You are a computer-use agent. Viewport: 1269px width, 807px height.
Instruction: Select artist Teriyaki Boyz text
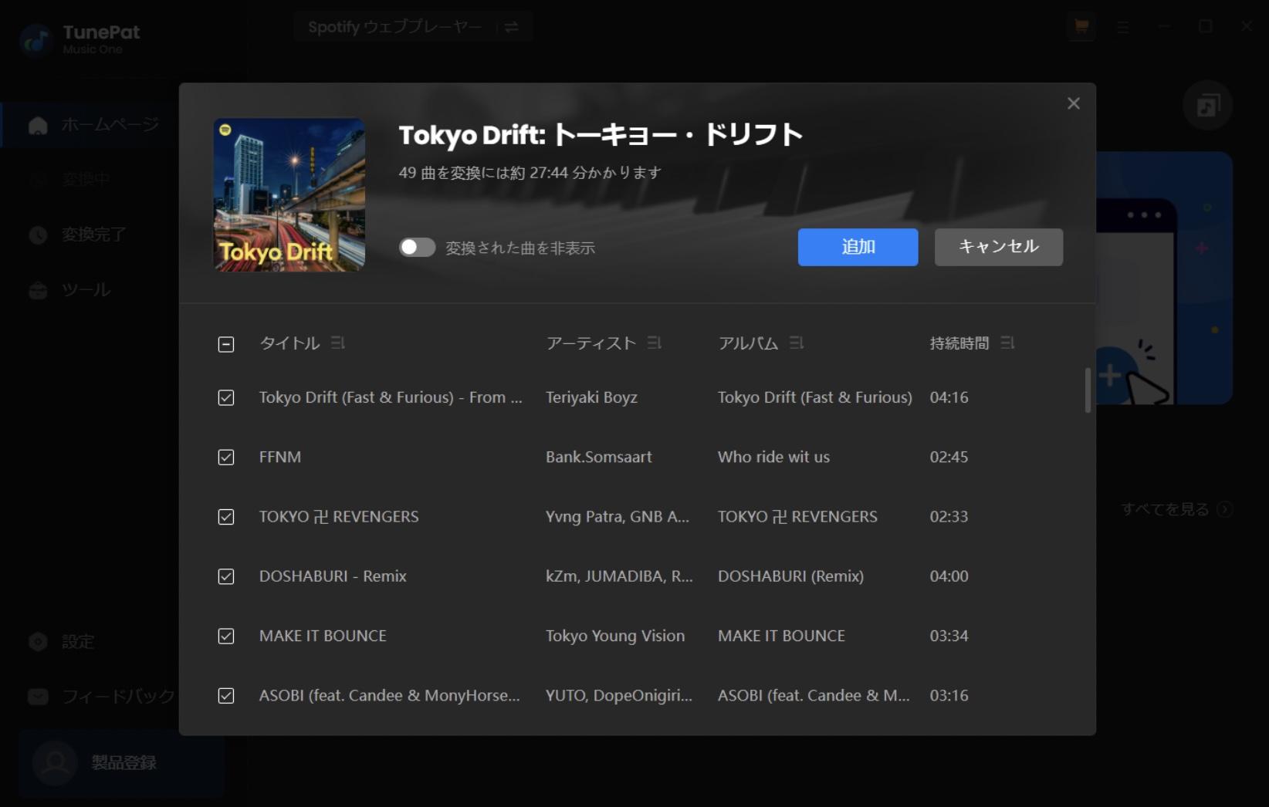[591, 397]
